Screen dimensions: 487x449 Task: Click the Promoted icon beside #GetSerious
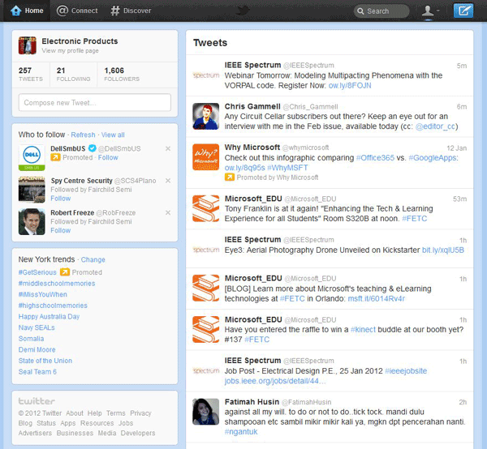click(65, 272)
